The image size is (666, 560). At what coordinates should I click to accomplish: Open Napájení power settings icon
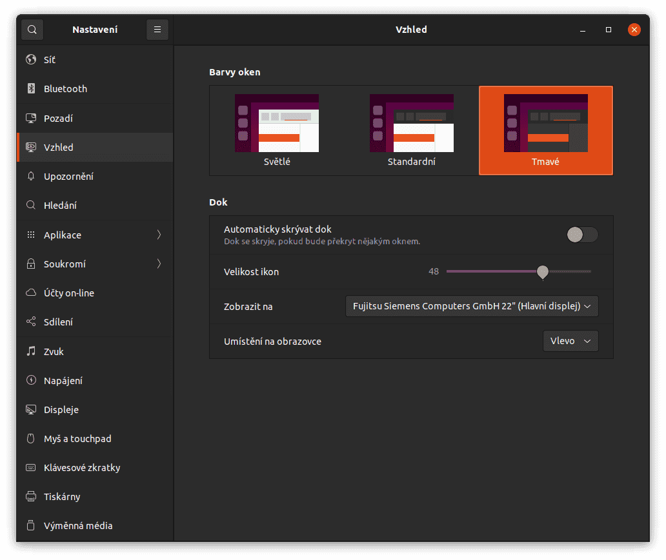point(31,380)
